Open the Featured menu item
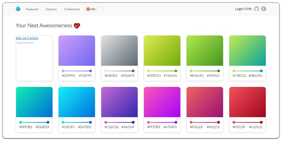Image resolution: width=282 pixels, height=141 pixels. (x=32, y=9)
